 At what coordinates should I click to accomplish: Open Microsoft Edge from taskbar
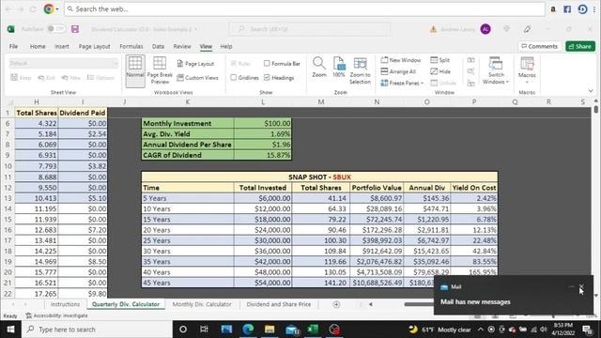248,330
